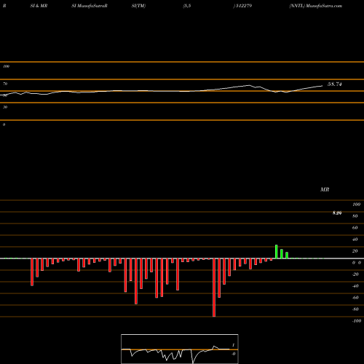
Task: Click the MR right axis label 80
Action: click(x=355, y=216)
